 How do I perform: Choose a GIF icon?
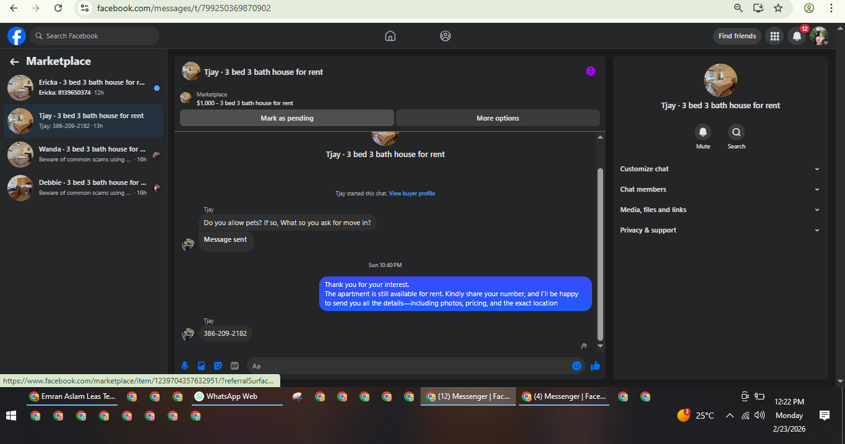tap(234, 365)
